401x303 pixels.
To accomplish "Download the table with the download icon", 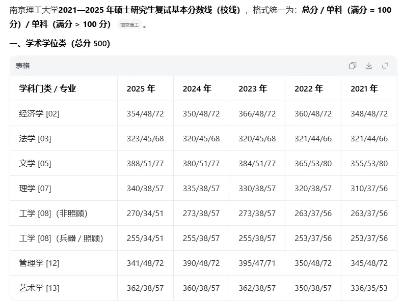I will (368, 66).
